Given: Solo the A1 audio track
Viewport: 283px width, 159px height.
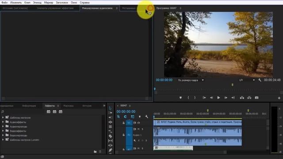Looking at the screenshot, I should (x=142, y=129).
